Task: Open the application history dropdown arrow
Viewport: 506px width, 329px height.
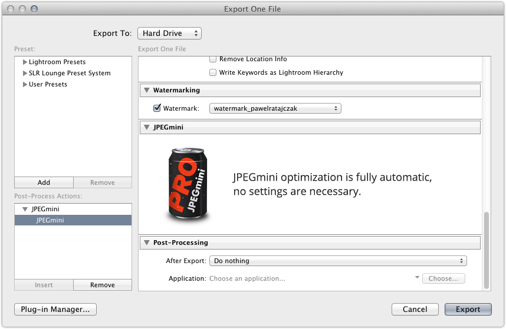Action: (417, 277)
